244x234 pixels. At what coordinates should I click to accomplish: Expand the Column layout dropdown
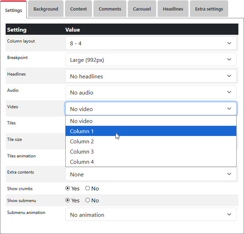point(151,43)
